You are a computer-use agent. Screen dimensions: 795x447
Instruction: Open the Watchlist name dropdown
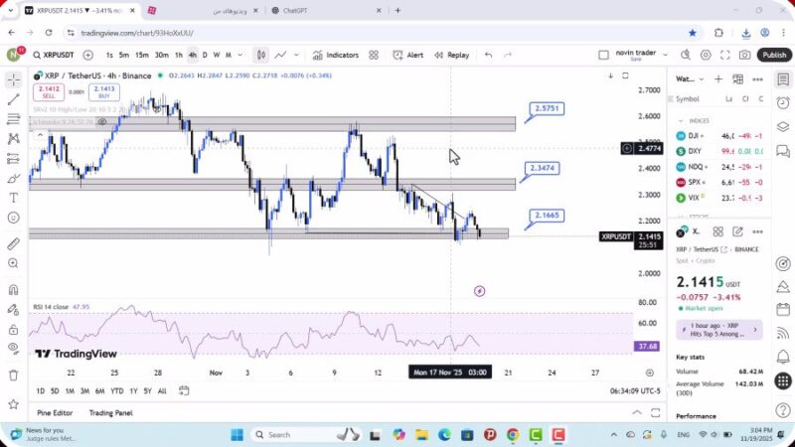tap(688, 78)
